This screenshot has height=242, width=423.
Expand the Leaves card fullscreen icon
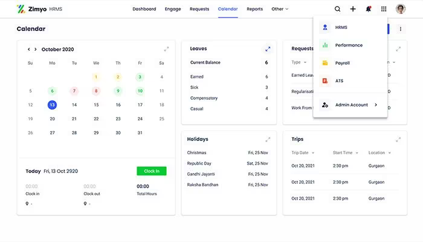point(268,49)
